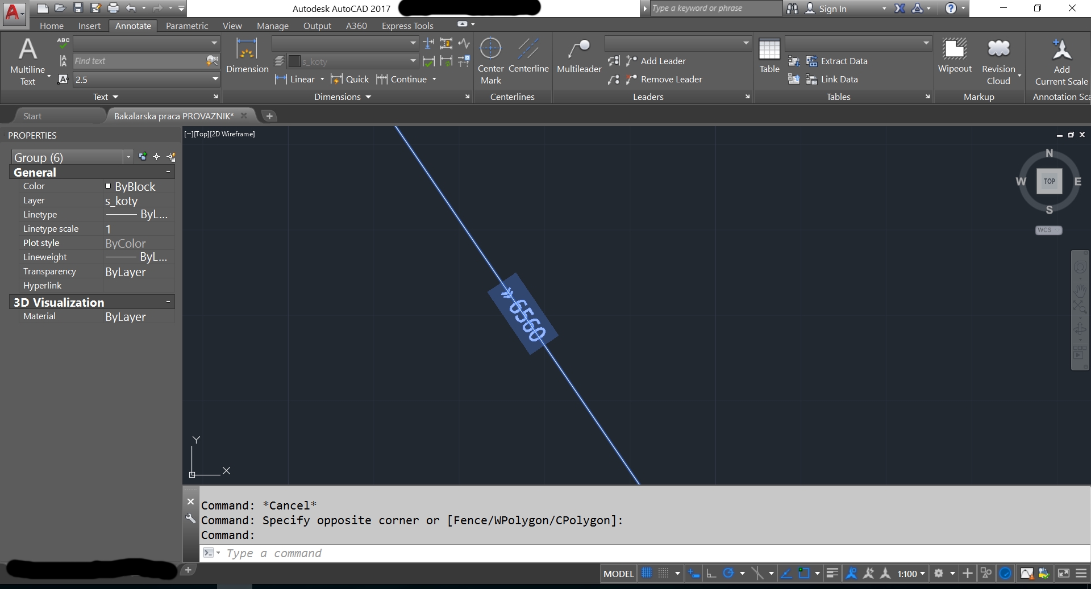Click the Plot (printer) icon
1091x589 pixels.
click(x=113, y=8)
